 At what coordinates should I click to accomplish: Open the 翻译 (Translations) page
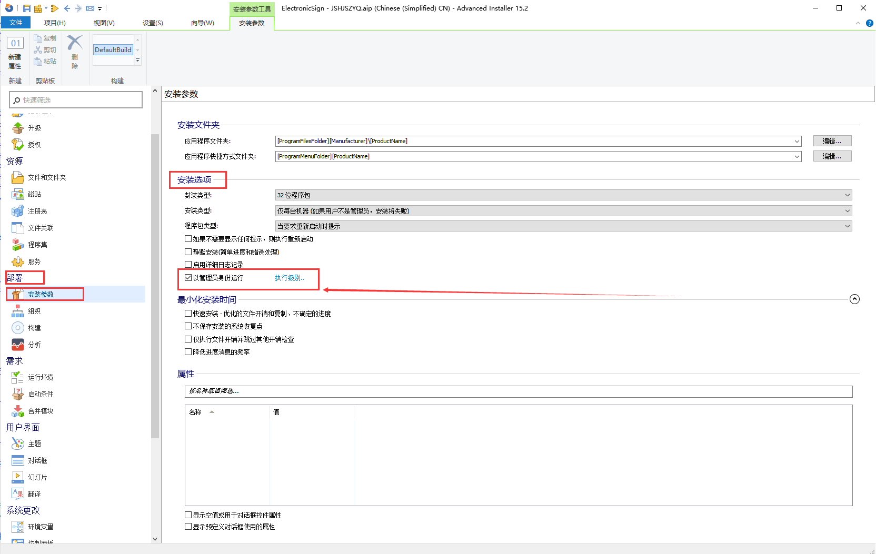click(34, 494)
